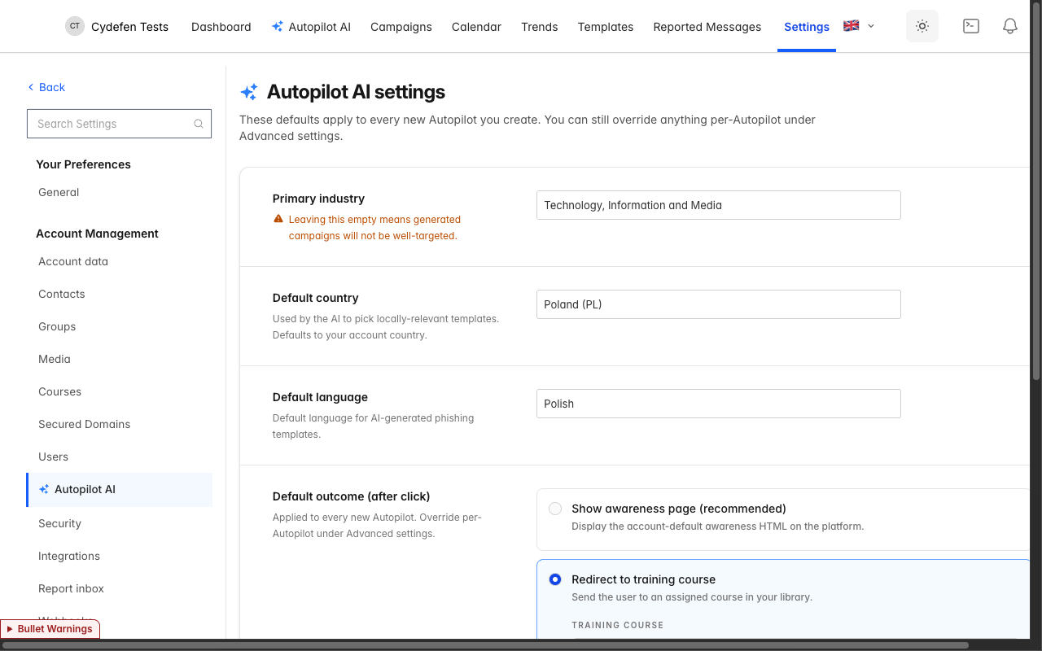The image size is (1042, 651).
Task: Open Contacts settings
Action: click(x=62, y=294)
